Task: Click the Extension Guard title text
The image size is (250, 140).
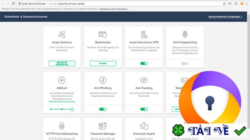Action: (144, 134)
